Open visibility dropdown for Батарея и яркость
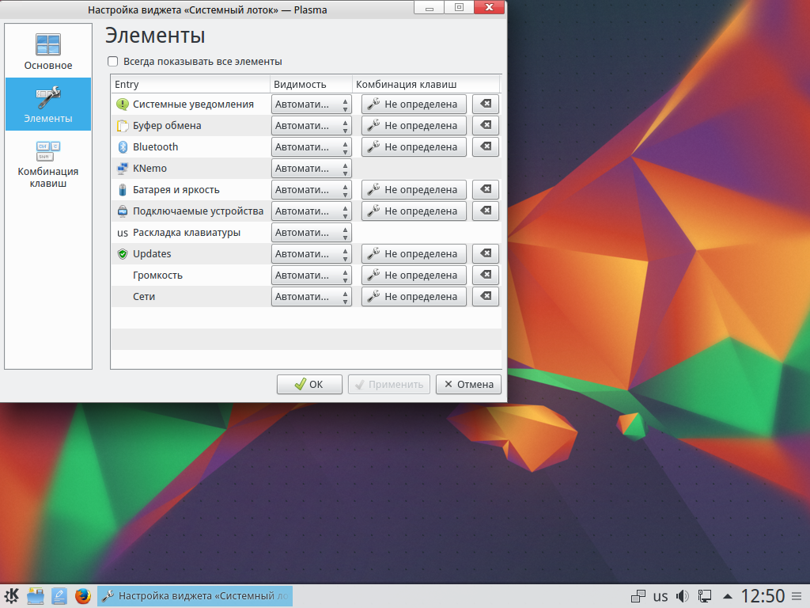The image size is (810, 608). point(312,190)
